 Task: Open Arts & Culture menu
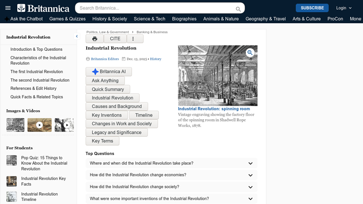[x=307, y=19]
